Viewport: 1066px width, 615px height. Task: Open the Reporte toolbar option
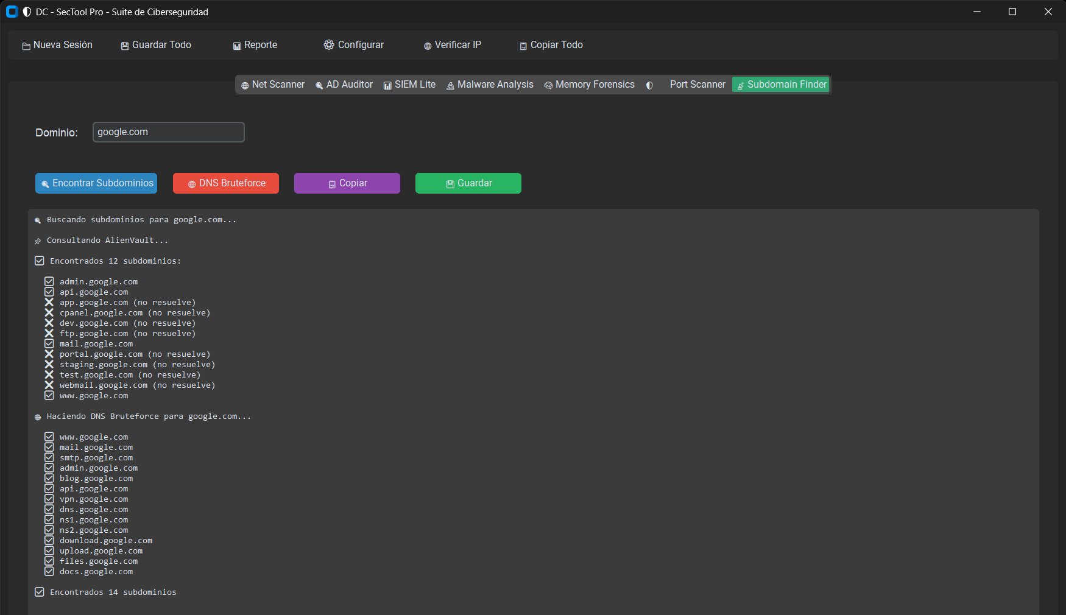pos(255,45)
